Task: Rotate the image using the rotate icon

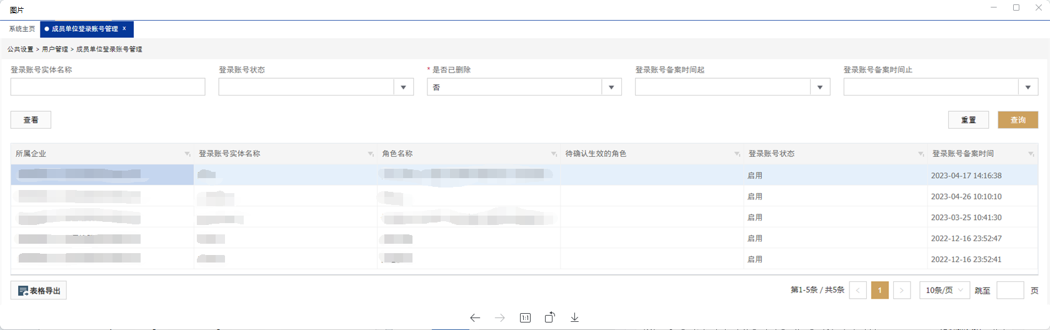Action: click(549, 317)
